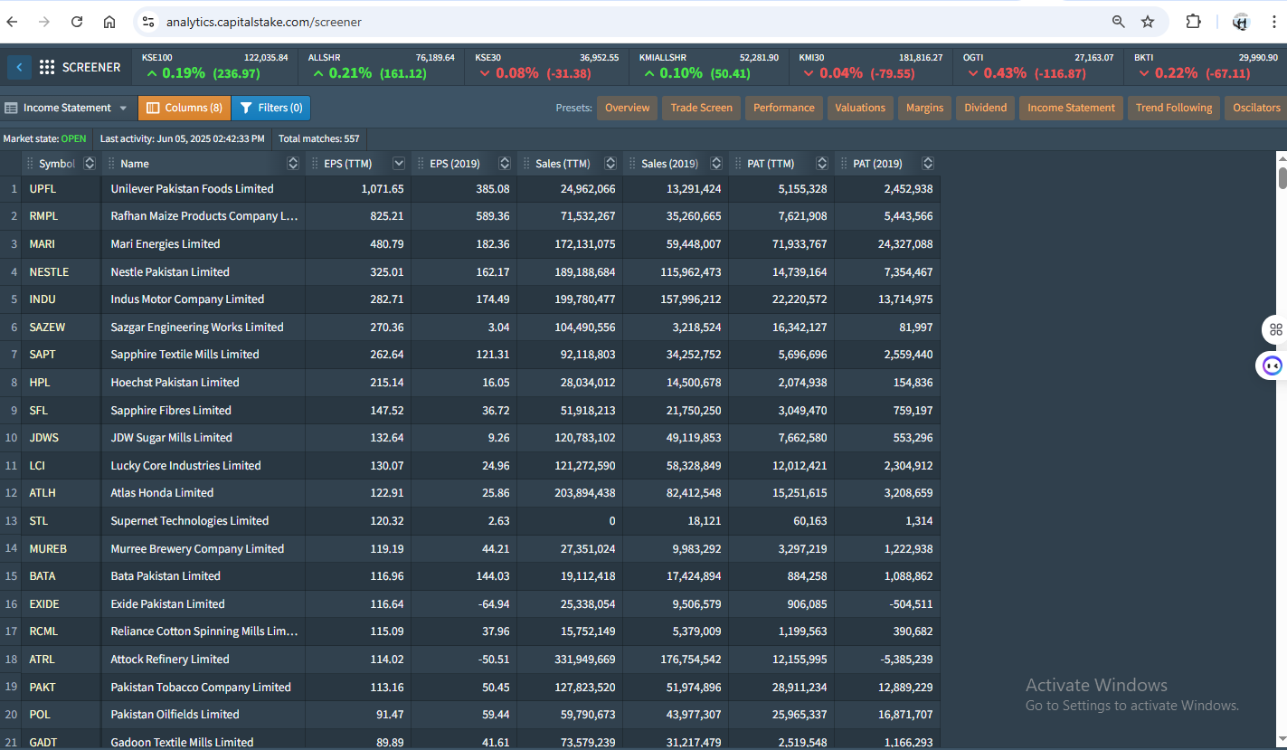Click the browser back arrow
The image size is (1287, 750).
pyautogui.click(x=13, y=22)
